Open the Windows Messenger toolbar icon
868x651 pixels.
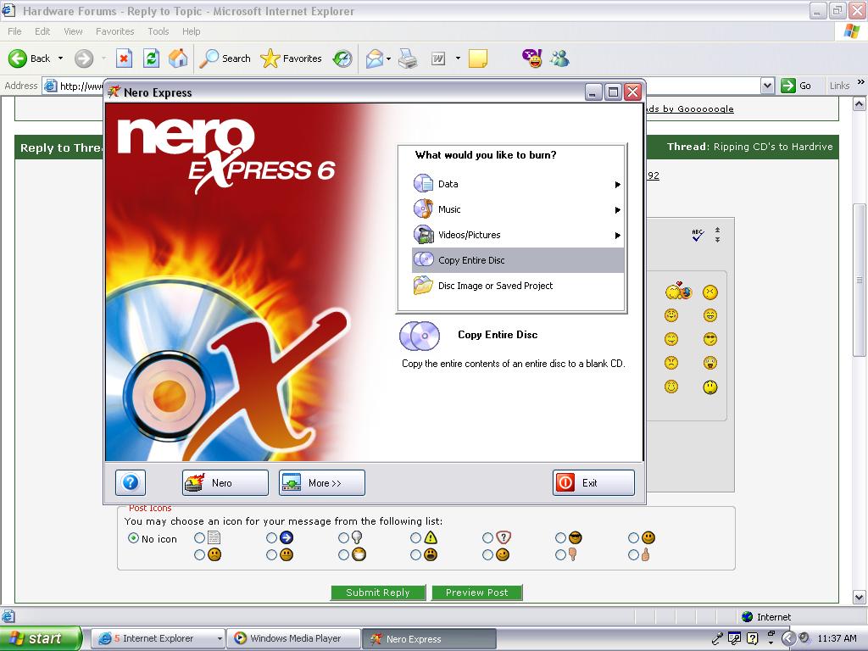559,58
